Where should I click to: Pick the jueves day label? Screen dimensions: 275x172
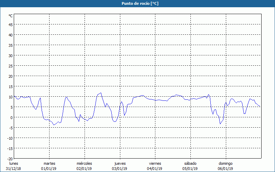[120, 163]
